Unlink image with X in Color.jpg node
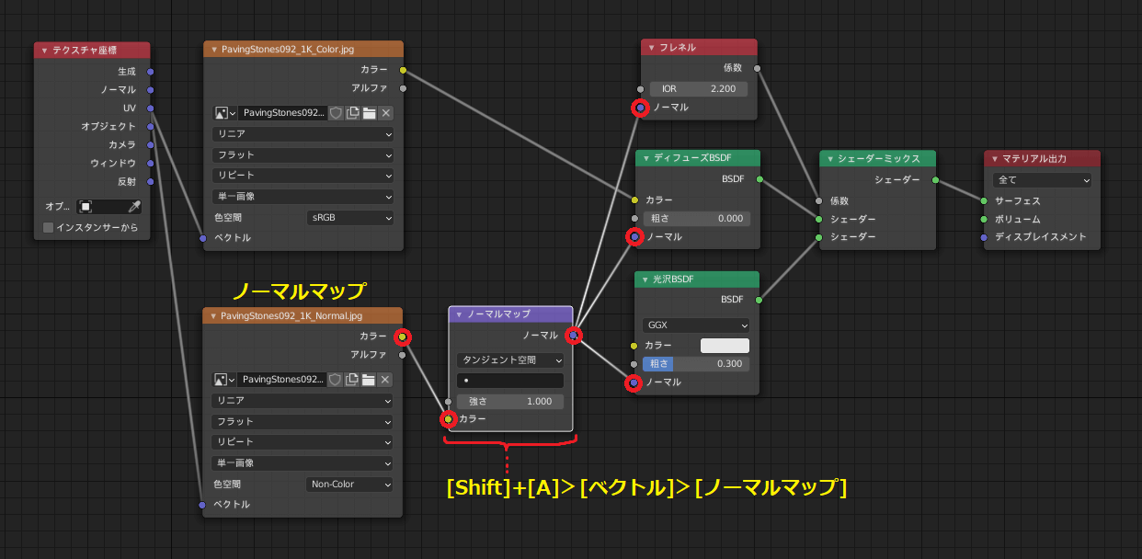Image resolution: width=1142 pixels, height=559 pixels. click(386, 113)
